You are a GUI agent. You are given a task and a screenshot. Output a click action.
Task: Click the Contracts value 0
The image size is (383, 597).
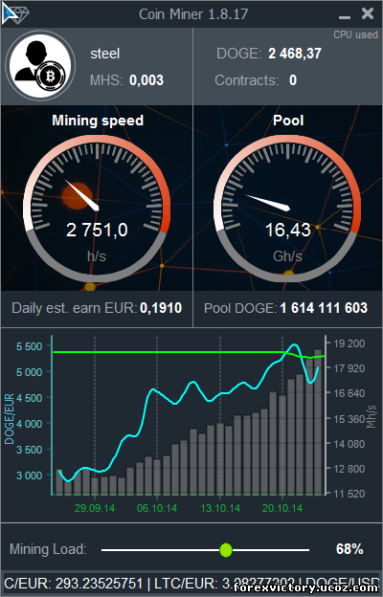coord(293,80)
